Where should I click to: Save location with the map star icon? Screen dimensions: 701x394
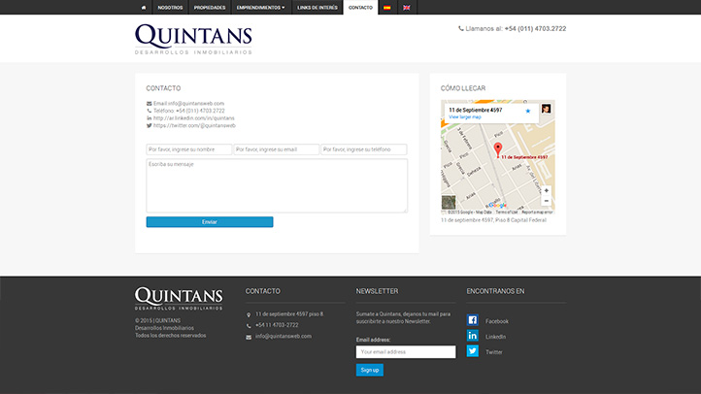click(528, 111)
